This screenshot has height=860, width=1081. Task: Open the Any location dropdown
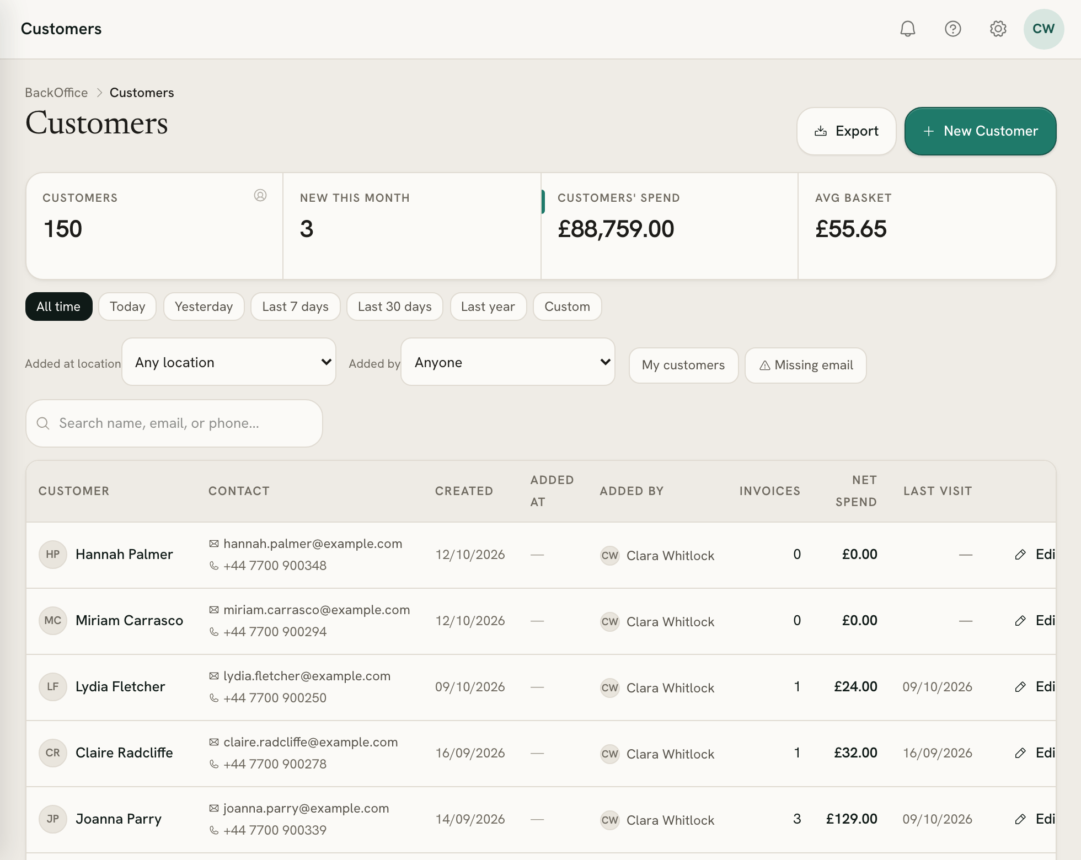click(229, 362)
